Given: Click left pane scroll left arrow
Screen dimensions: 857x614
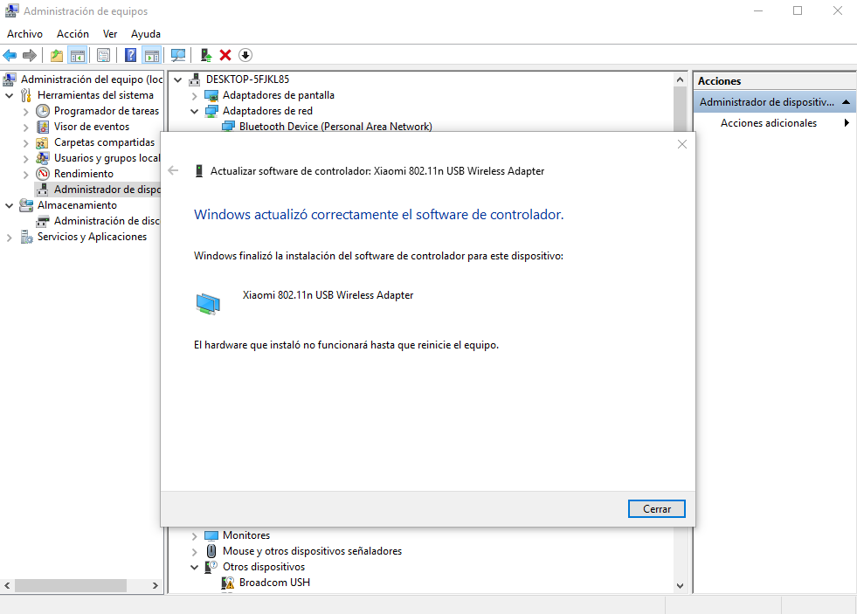Looking at the screenshot, I should [x=7, y=585].
